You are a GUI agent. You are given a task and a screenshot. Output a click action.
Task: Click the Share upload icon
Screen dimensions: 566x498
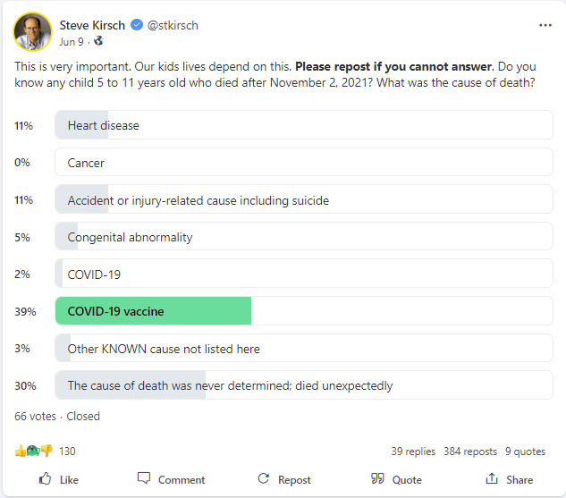pyautogui.click(x=492, y=478)
